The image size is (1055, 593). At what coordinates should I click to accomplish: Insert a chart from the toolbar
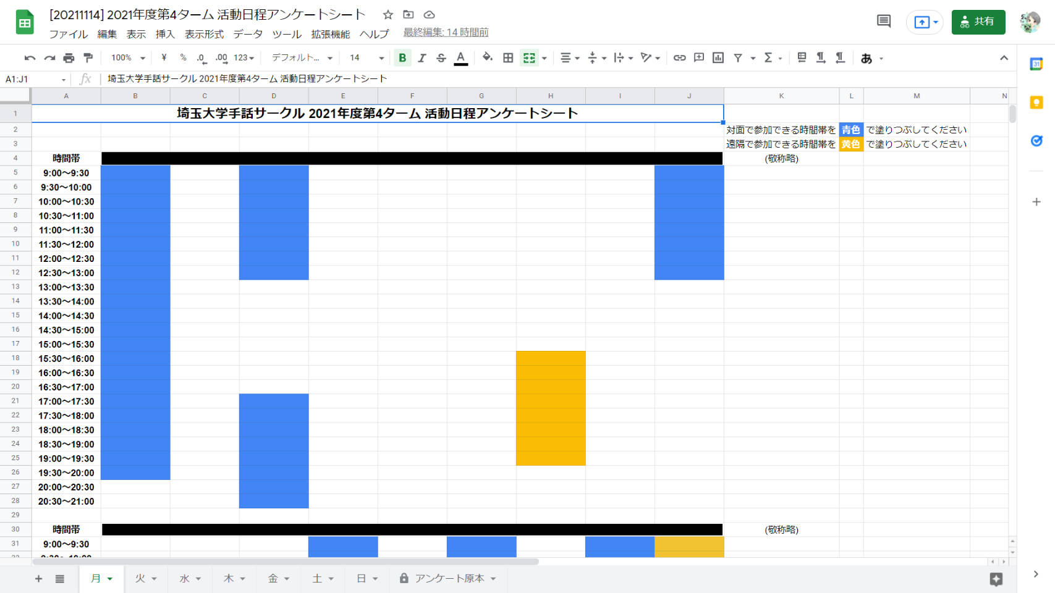point(718,58)
